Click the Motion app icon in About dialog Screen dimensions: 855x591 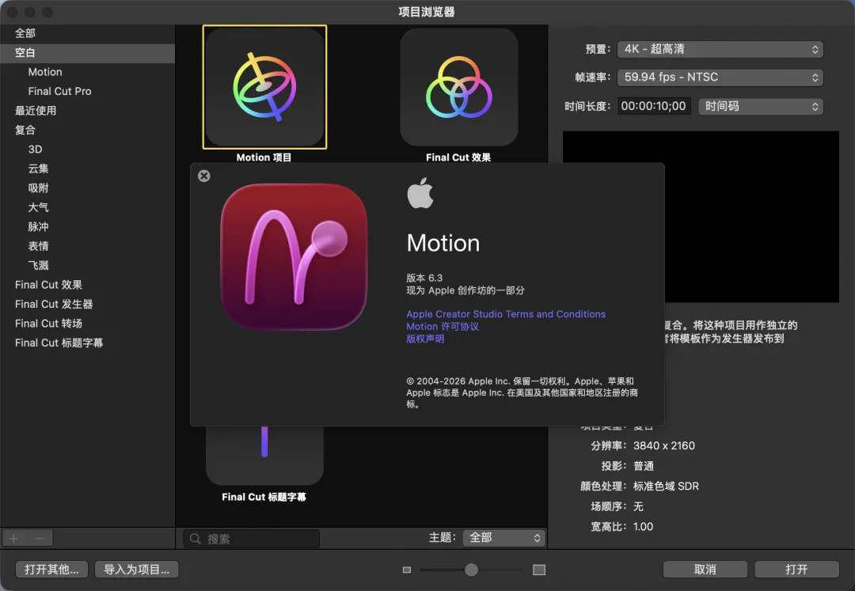tap(294, 256)
